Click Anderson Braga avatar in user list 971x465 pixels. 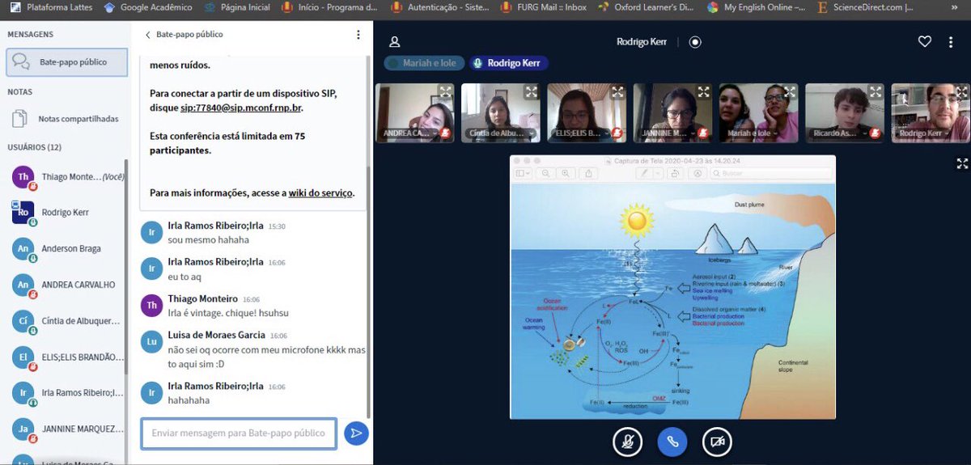point(23,249)
